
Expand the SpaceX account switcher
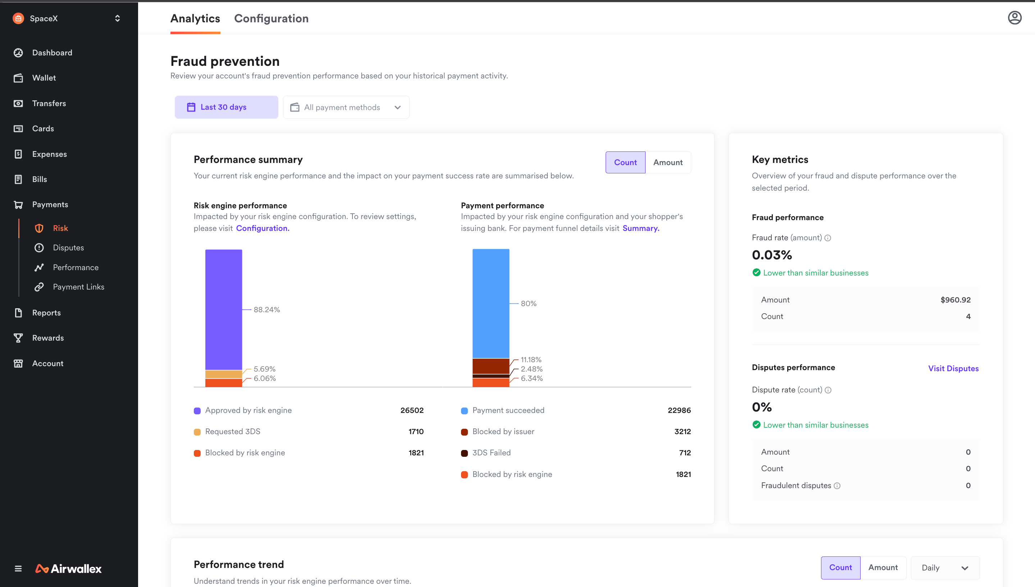click(117, 18)
